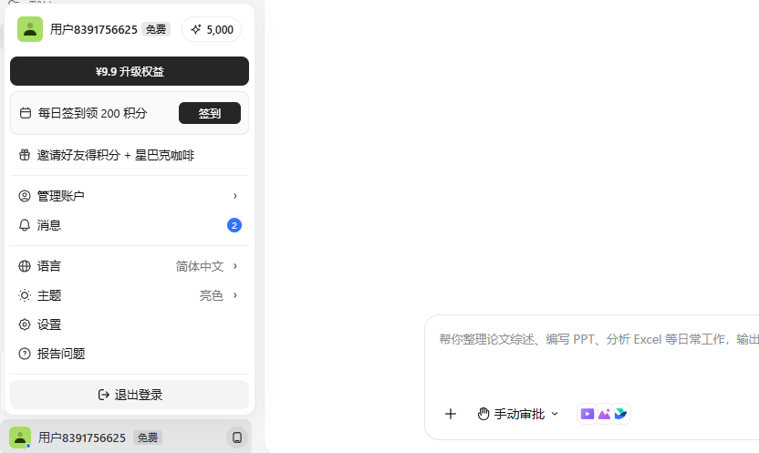Click the avatar in the bottom sidebar row
The height and width of the screenshot is (453, 759).
20,438
